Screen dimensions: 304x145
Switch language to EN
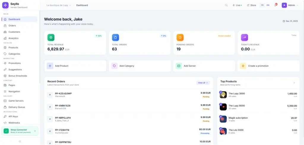[268, 5]
